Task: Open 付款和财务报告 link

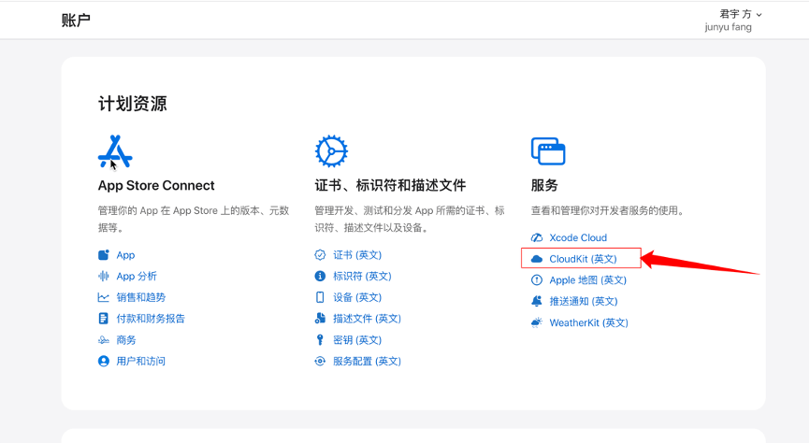Action: (x=151, y=319)
